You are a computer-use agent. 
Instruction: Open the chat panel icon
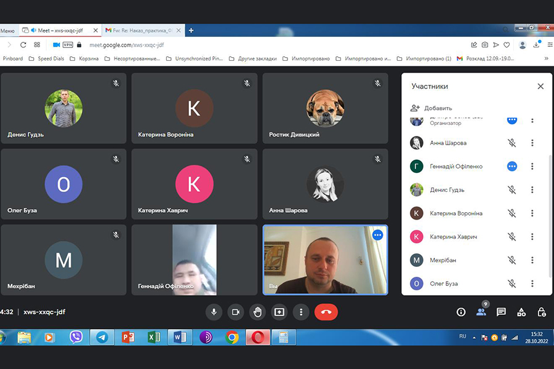501,312
